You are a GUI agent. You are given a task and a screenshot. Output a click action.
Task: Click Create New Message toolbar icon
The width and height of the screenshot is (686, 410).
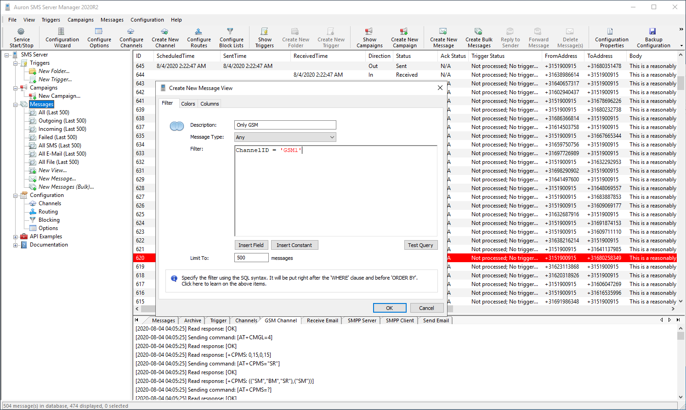(x=443, y=32)
